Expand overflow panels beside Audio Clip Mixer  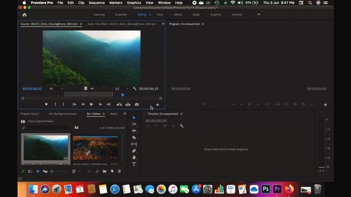(163, 24)
